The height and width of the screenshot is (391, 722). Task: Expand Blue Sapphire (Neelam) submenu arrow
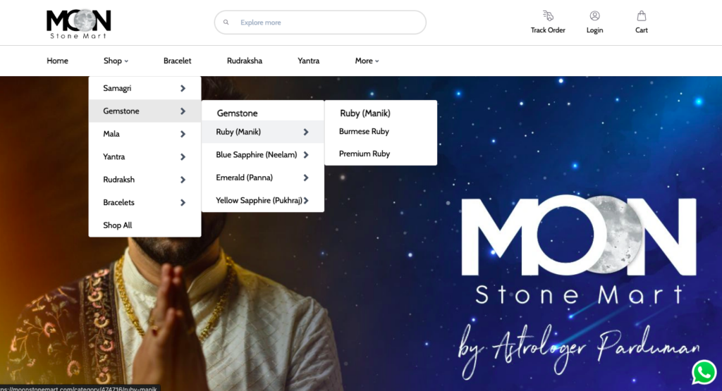click(x=306, y=155)
